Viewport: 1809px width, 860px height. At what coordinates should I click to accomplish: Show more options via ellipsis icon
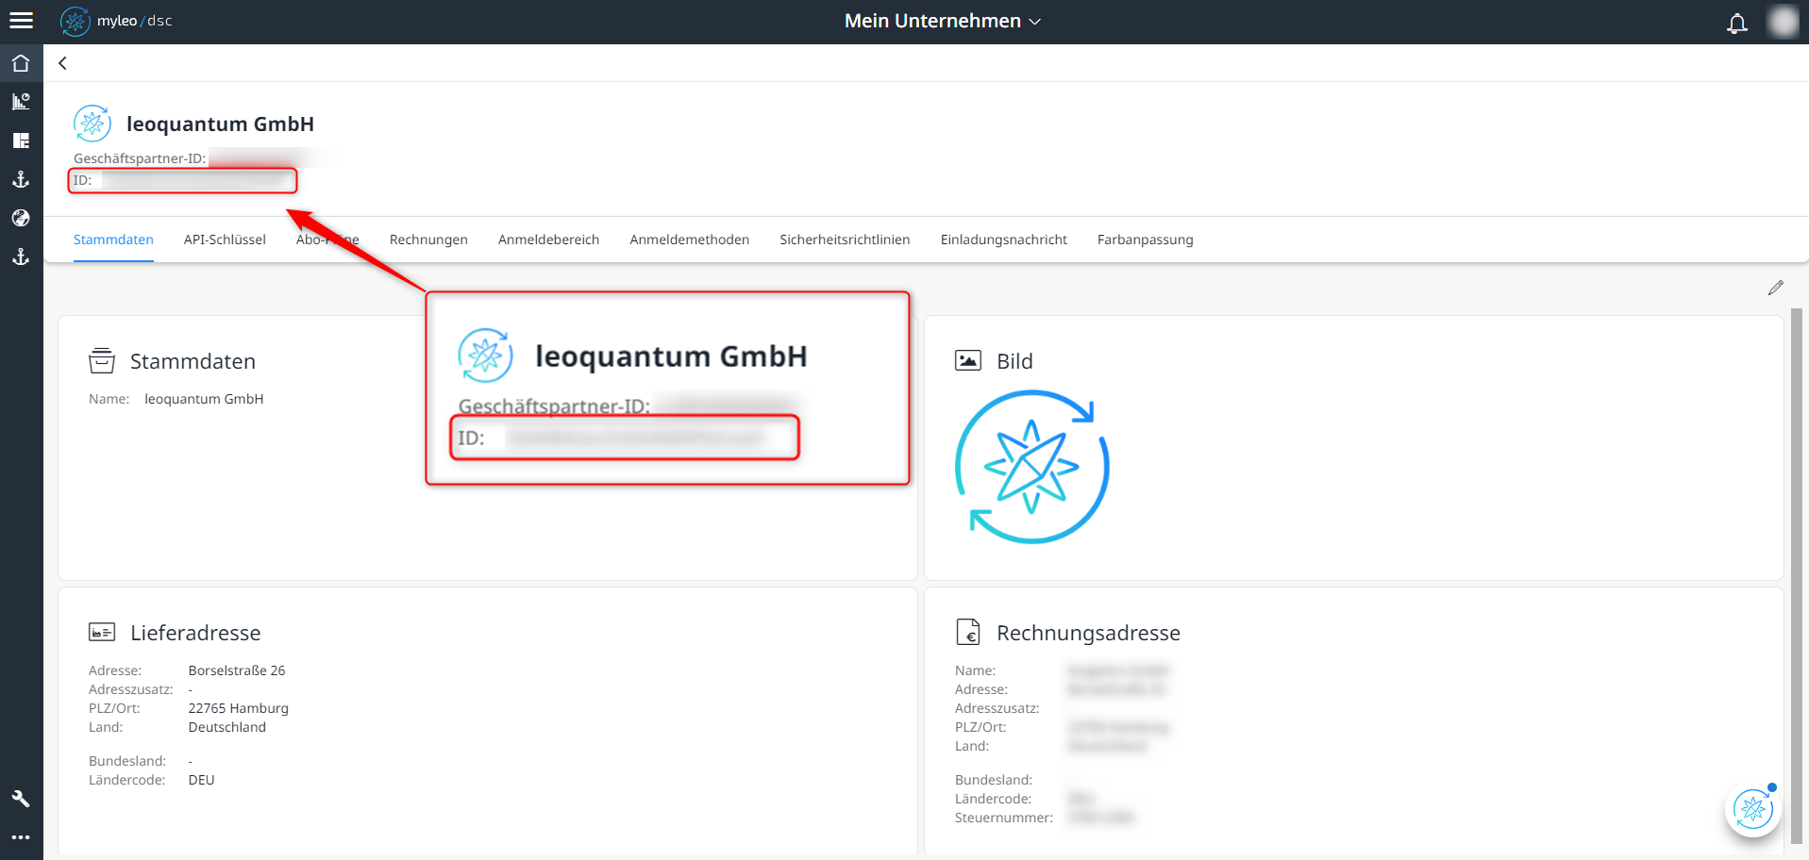(x=21, y=837)
